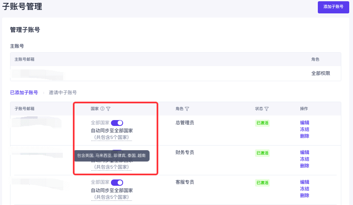Viewport: 353px width, 205px height.
Task: Open the 国家 column filter icon
Action: coord(108,109)
